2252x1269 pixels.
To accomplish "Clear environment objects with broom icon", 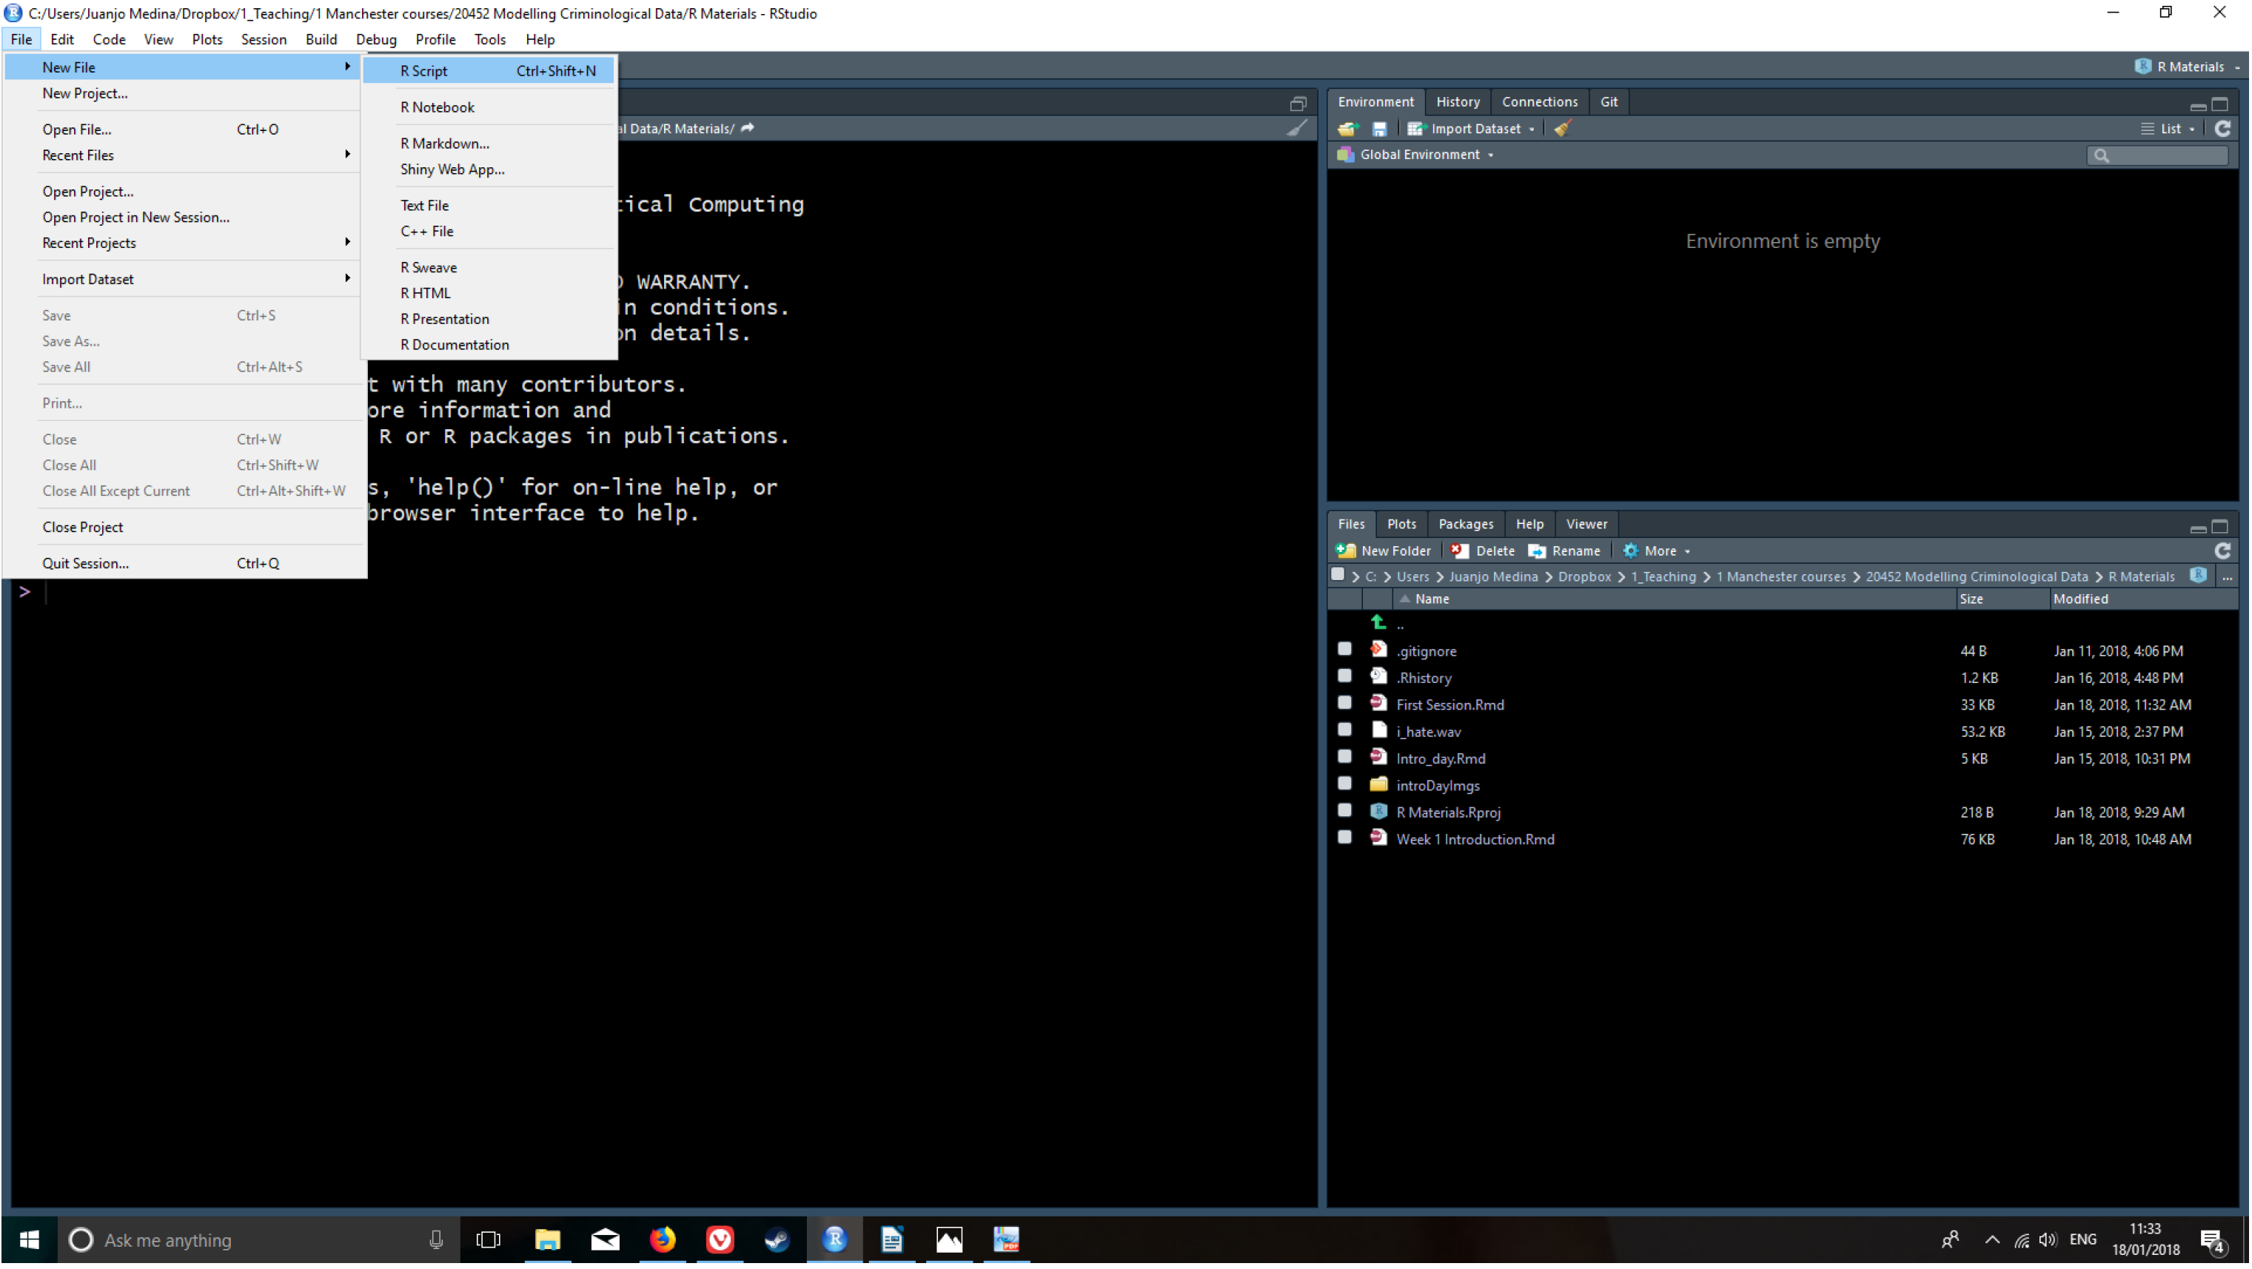I will click(x=1562, y=129).
